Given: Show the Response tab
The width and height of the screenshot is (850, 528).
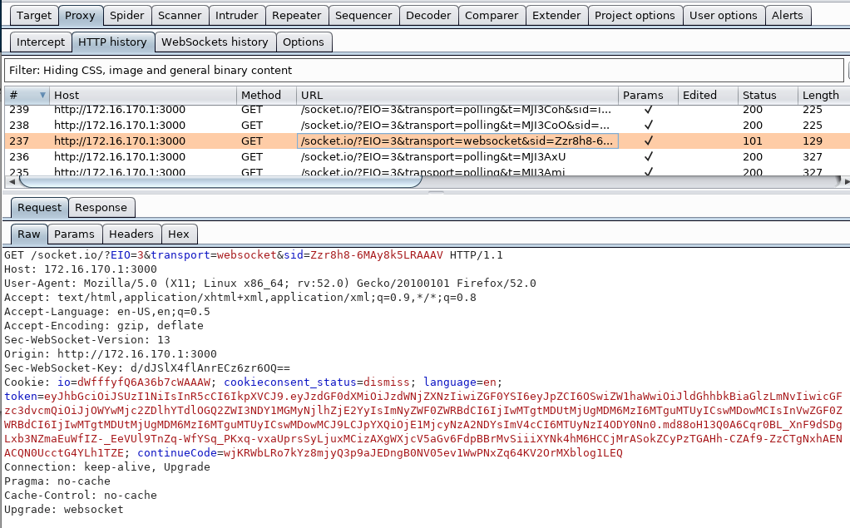Looking at the screenshot, I should [x=101, y=208].
